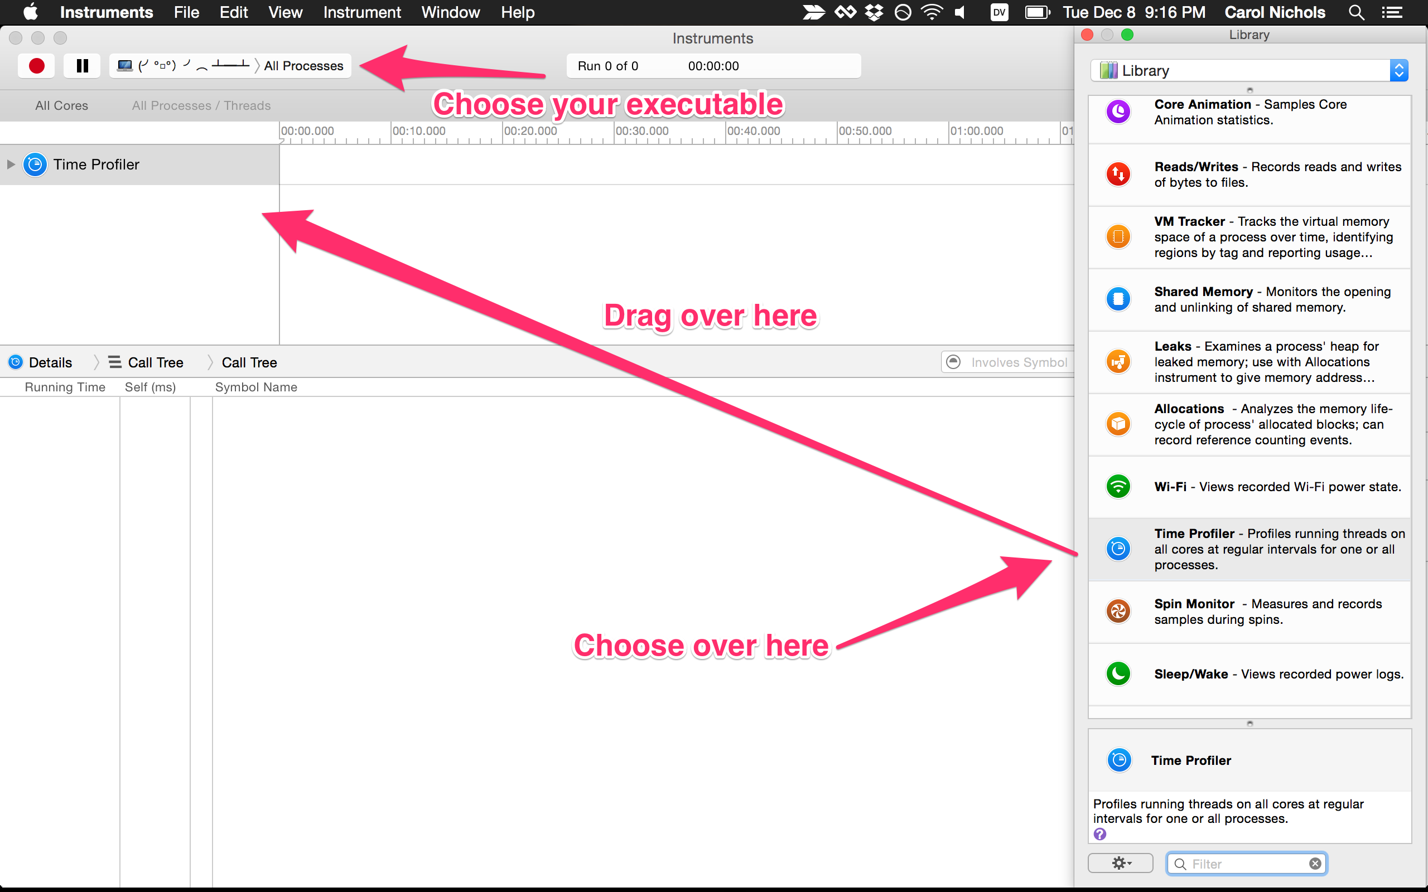This screenshot has height=892, width=1428.
Task: Open the second Call Tree jump bar item
Action: pyautogui.click(x=249, y=363)
